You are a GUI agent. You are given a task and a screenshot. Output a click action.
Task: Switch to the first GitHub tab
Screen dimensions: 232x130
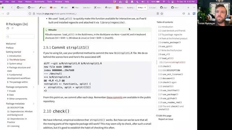[21, 8]
